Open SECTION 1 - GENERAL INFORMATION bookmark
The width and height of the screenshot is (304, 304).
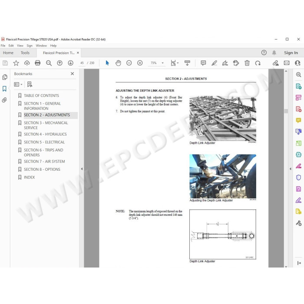[x=43, y=106]
